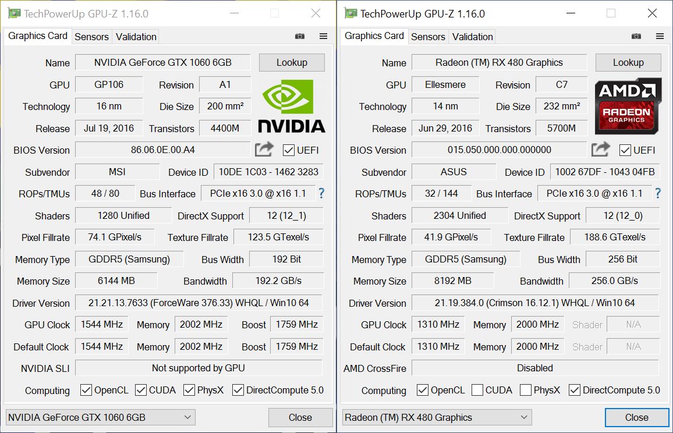673x433 pixels.
Task: Click the GPU field showing Ellesmere
Action: [x=445, y=84]
